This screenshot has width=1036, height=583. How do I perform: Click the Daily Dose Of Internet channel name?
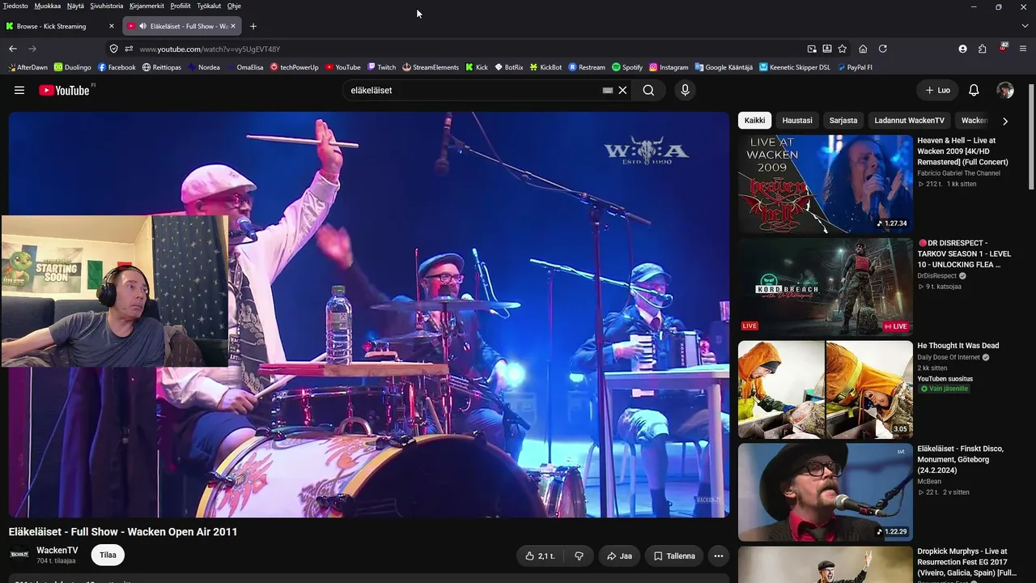point(949,357)
